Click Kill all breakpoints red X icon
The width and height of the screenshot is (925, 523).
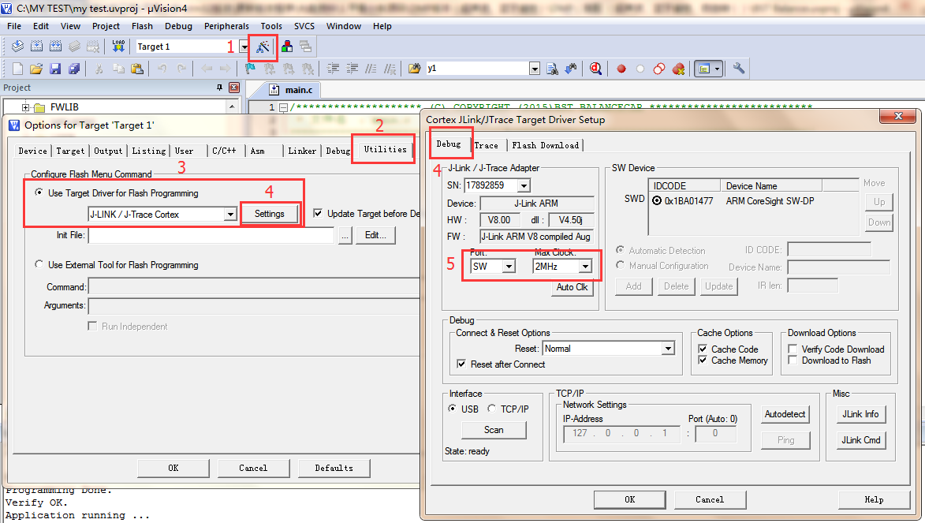point(678,69)
